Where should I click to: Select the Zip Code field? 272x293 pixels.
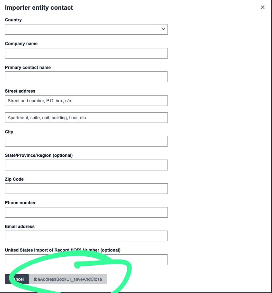86,188
